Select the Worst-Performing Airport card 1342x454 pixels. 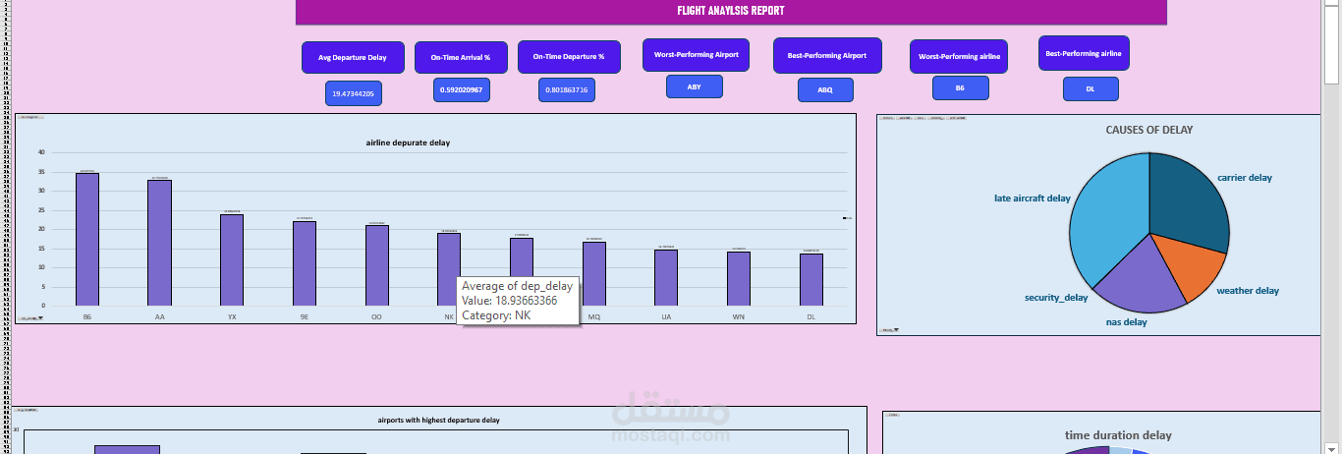(696, 55)
